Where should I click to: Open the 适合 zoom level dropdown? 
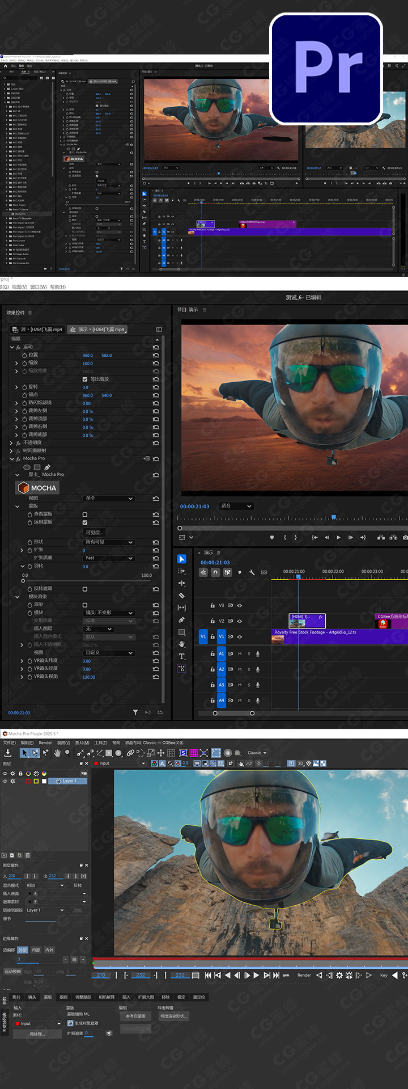pyautogui.click(x=236, y=506)
